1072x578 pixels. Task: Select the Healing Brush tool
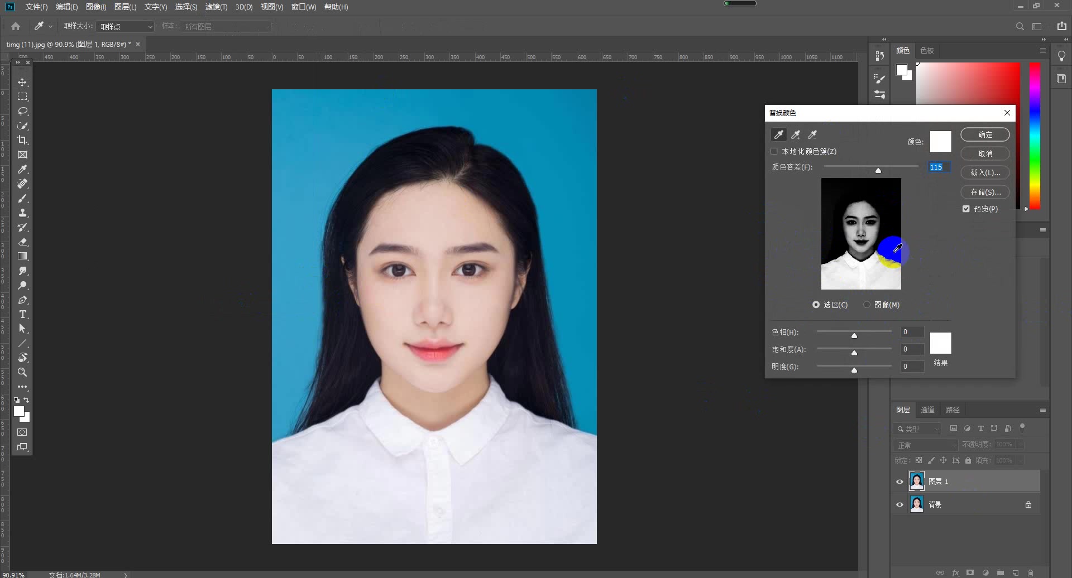click(x=22, y=184)
